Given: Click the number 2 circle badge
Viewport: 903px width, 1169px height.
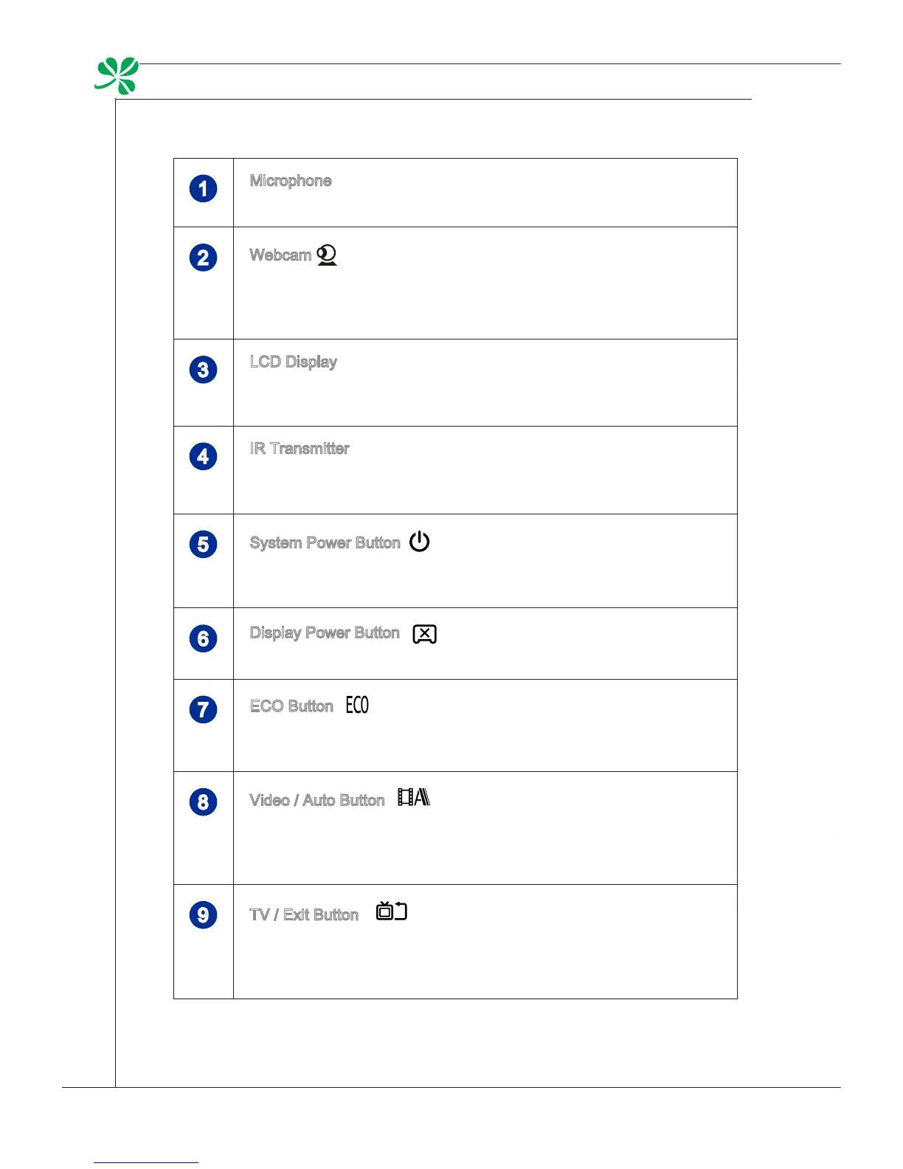Looking at the screenshot, I should click(203, 258).
